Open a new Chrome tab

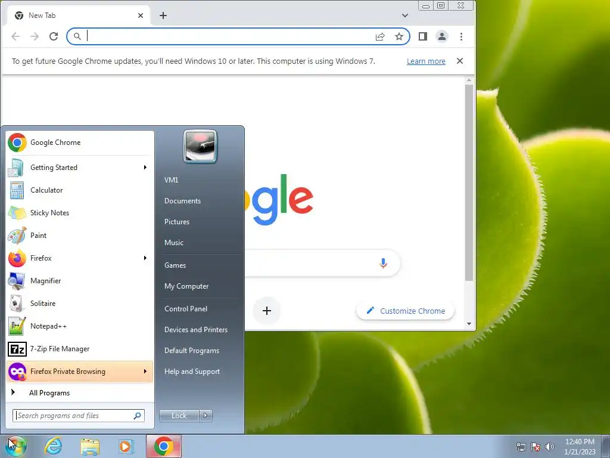point(163,16)
